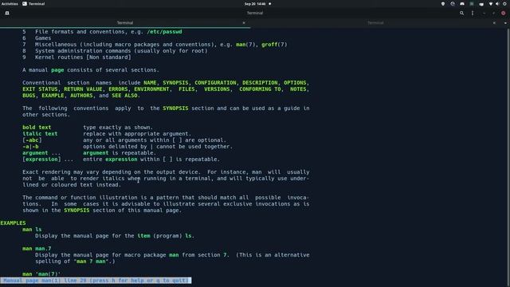This screenshot has height=287, width=510.
Task: Open the Terminal app menu in top bar
Action: [33, 4]
